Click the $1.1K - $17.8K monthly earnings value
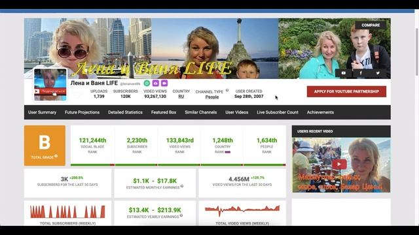Image resolution: width=419 pixels, height=235 pixels. click(155, 181)
